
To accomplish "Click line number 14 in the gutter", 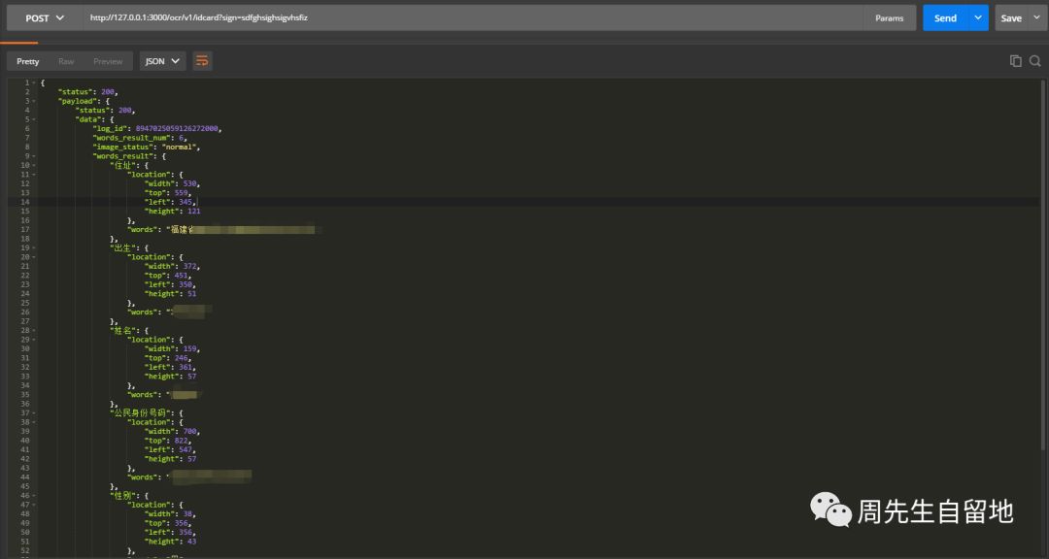I will click(25, 202).
